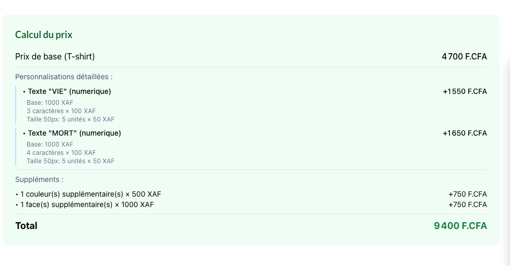This screenshot has width=510, height=266.
Task: Click the +750 F.CFA amount for extra colour
Action: click(x=467, y=194)
